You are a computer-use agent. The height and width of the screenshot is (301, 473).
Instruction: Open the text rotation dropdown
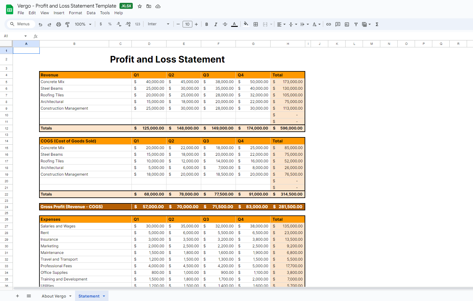coord(316,24)
